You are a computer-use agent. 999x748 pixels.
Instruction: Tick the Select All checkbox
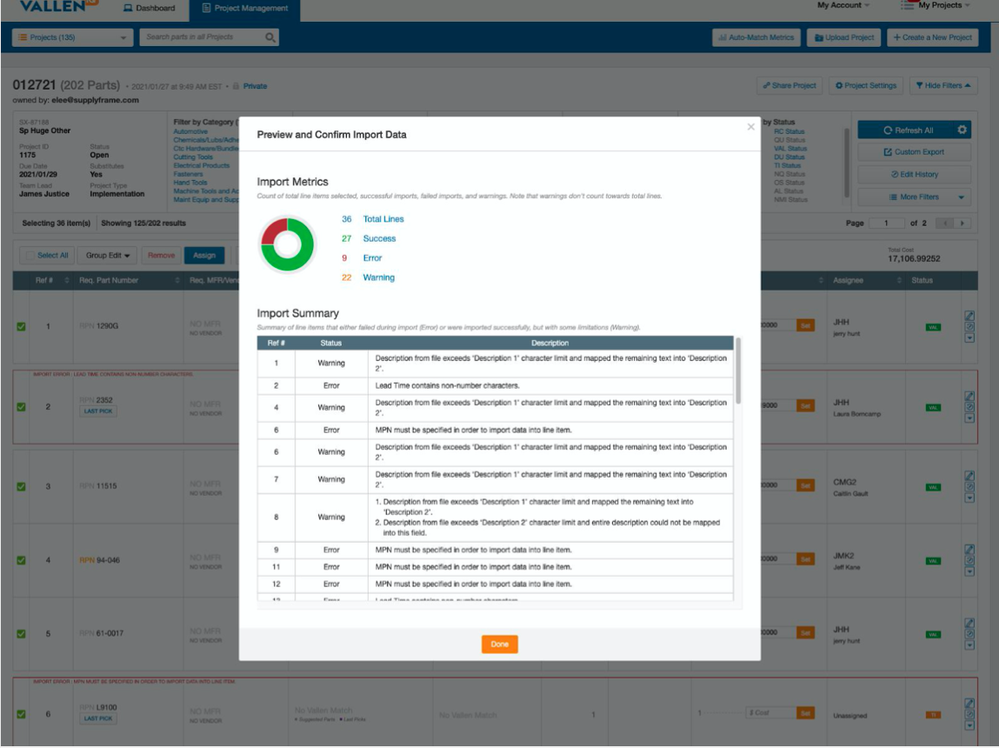point(31,256)
